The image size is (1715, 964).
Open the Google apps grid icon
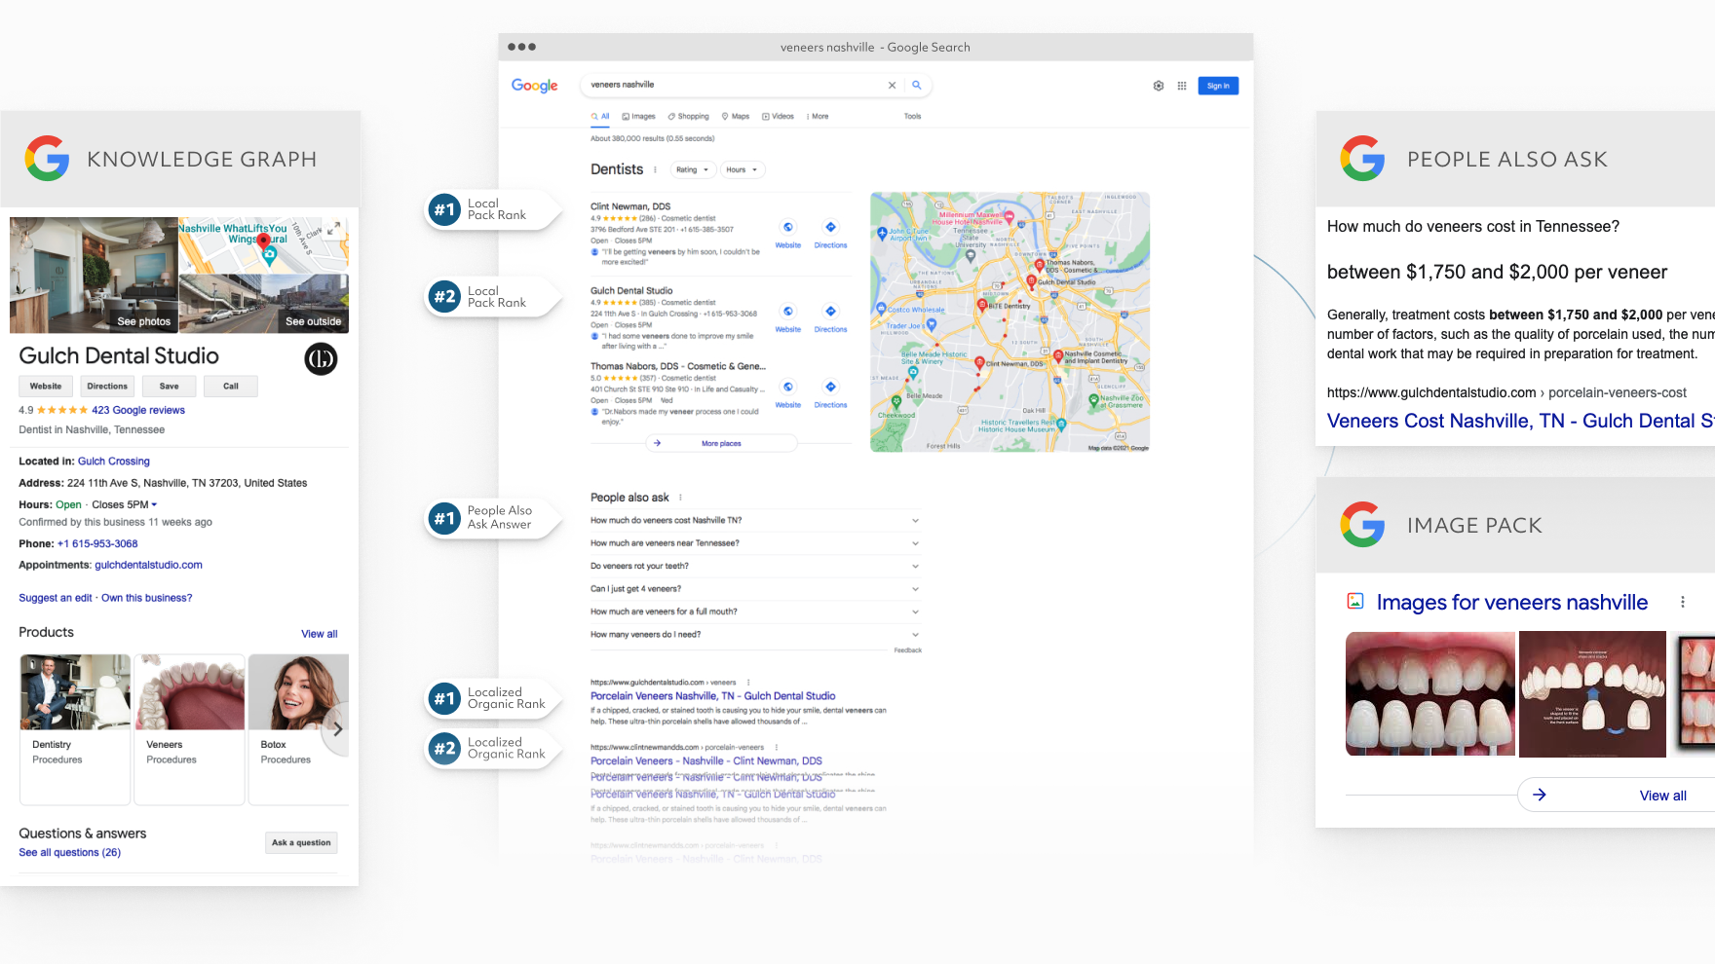click(1182, 86)
